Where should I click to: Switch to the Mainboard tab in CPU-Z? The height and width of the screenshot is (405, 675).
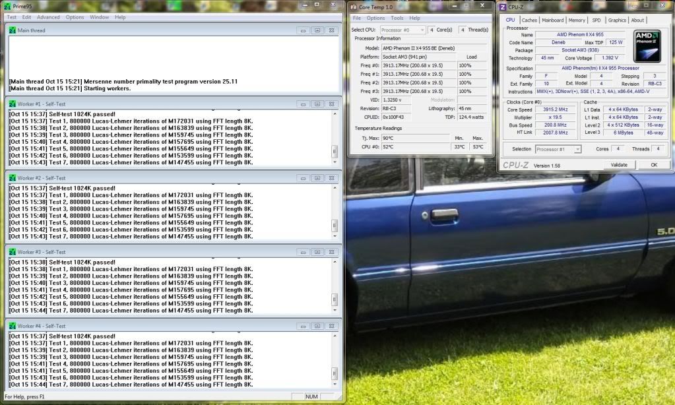click(553, 20)
